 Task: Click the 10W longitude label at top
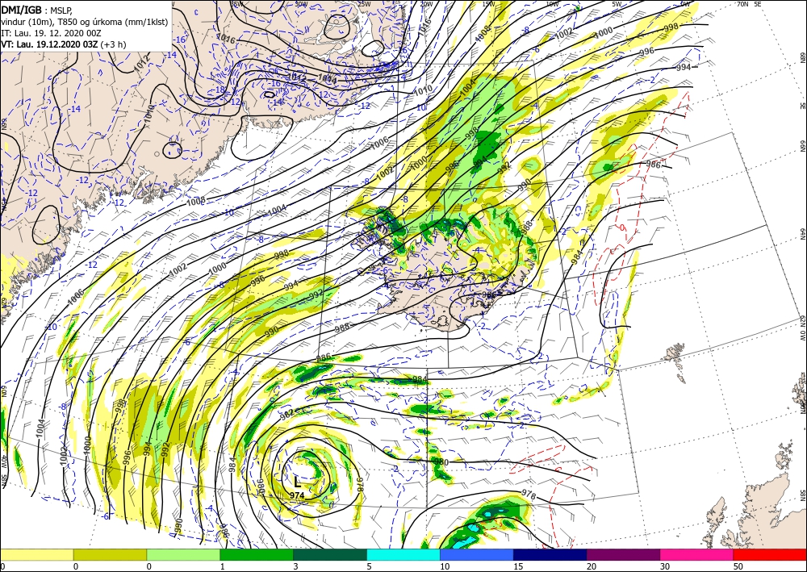[x=552, y=4]
